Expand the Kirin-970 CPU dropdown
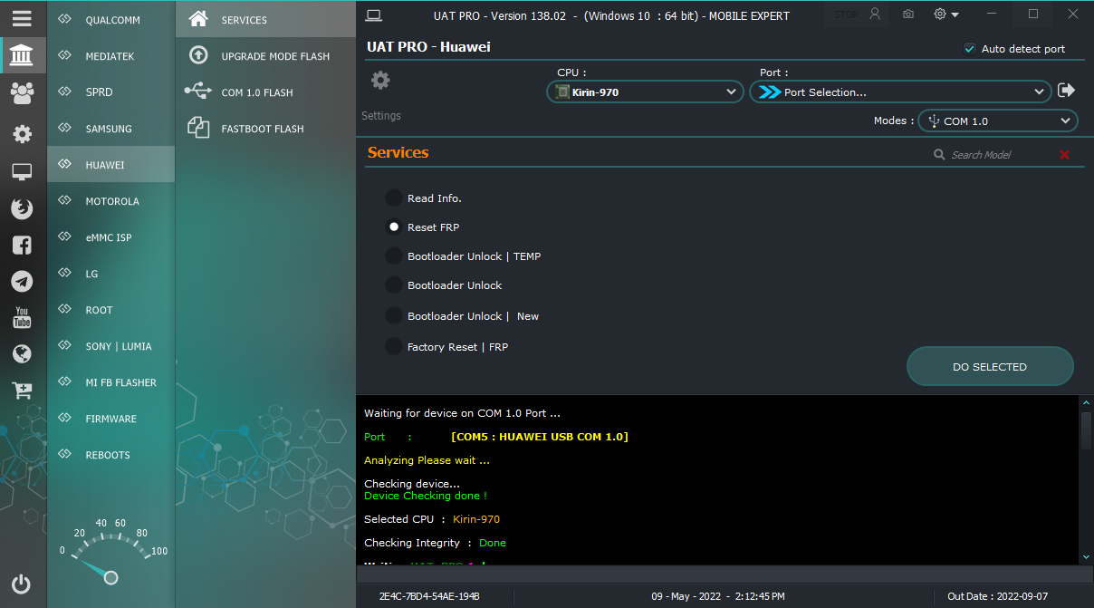The width and height of the screenshot is (1094, 608). pos(645,92)
